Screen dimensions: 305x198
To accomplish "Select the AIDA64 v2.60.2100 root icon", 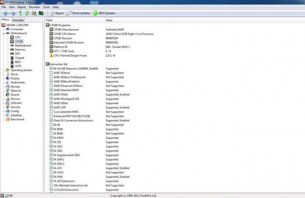I will (3, 25).
